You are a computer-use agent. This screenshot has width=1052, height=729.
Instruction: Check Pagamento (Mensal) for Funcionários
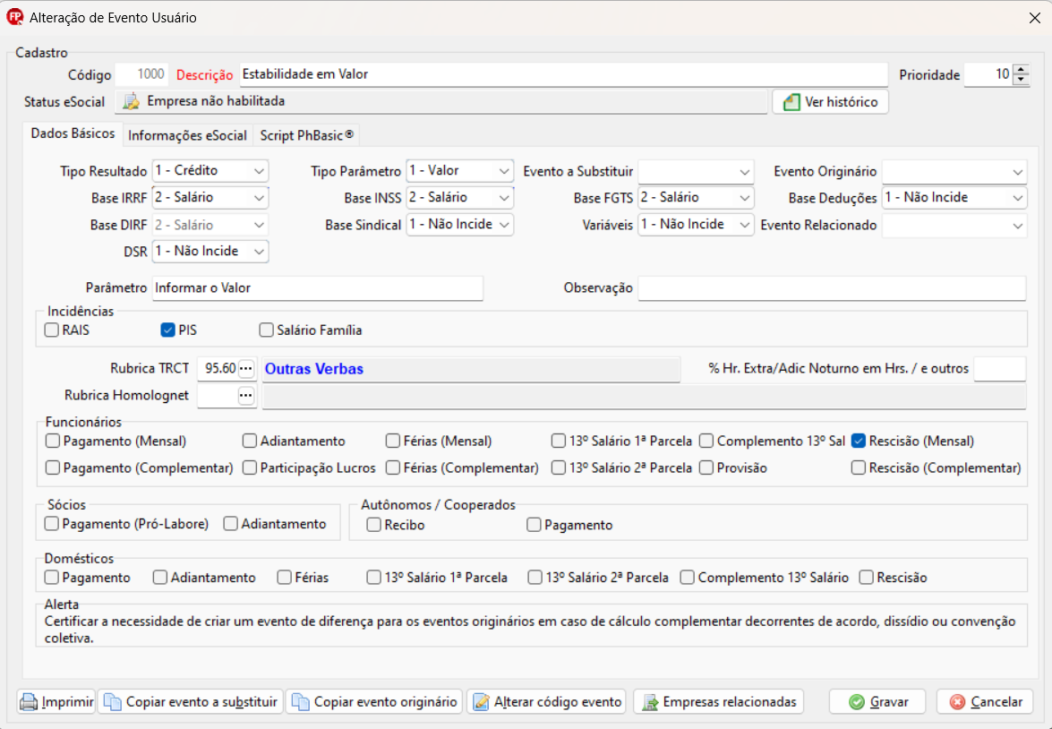[52, 441]
